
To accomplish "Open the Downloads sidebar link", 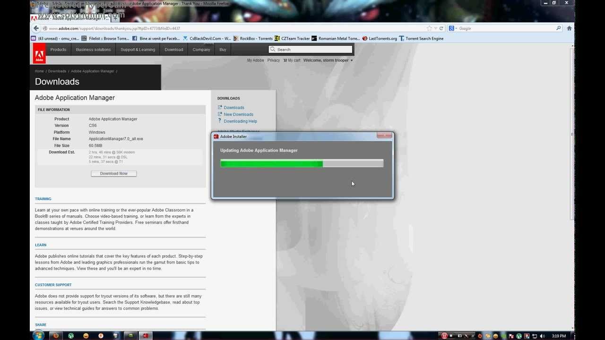I will 234,108.
